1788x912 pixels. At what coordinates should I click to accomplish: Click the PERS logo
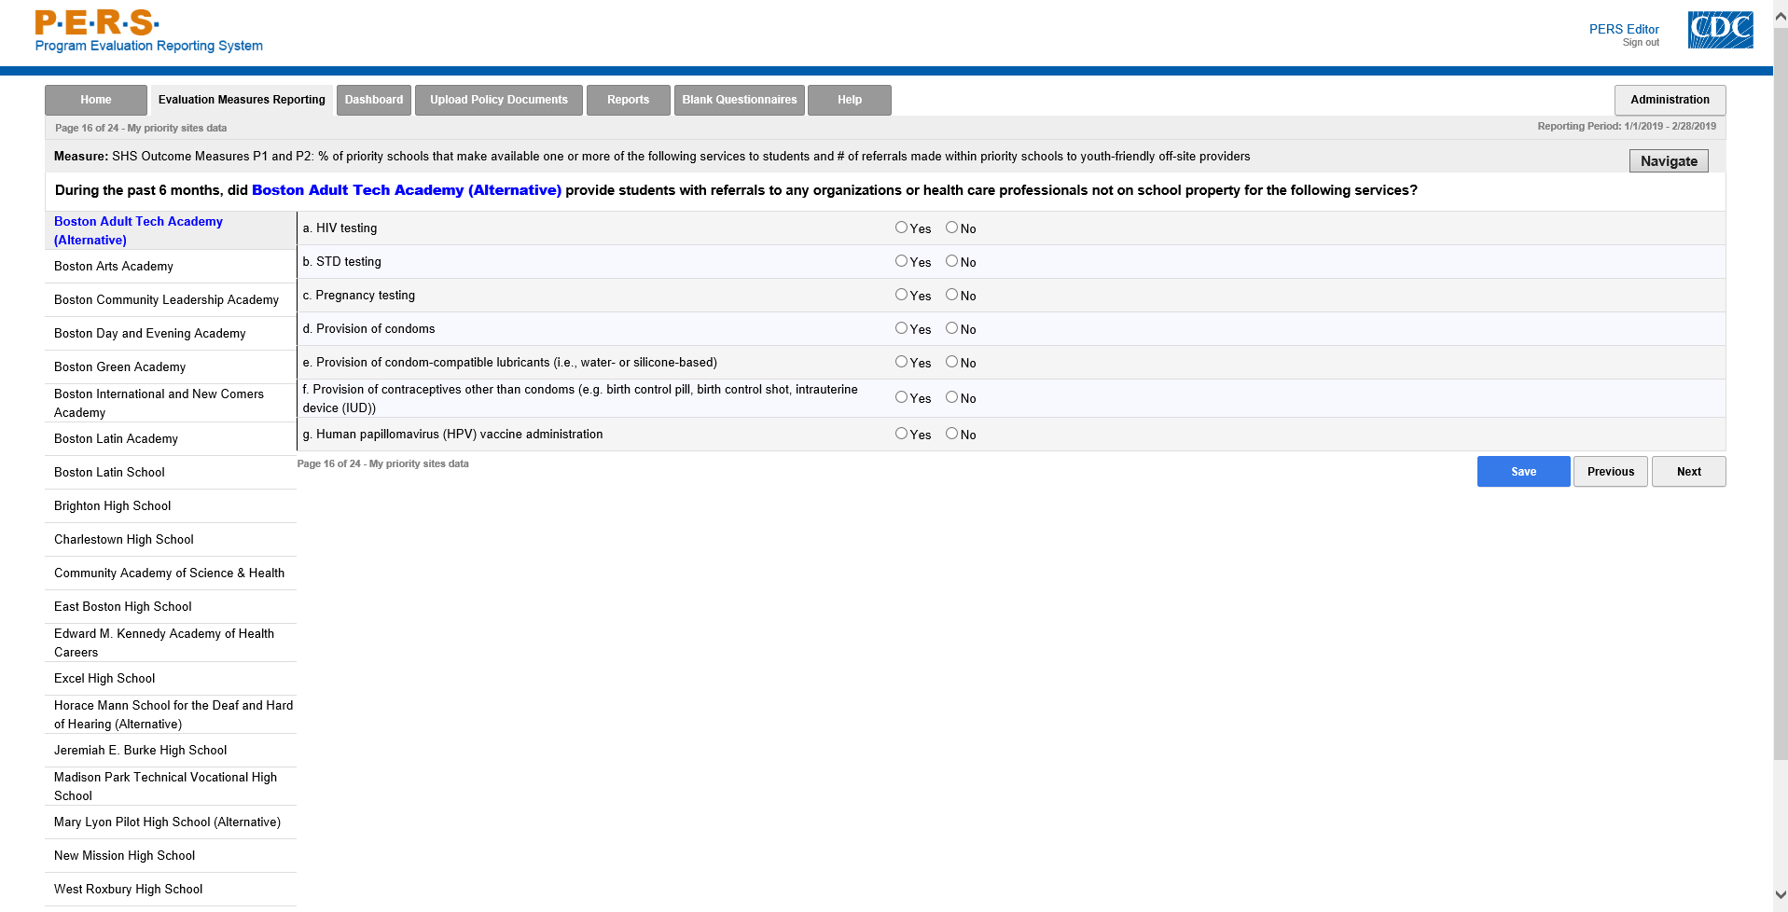(x=148, y=32)
